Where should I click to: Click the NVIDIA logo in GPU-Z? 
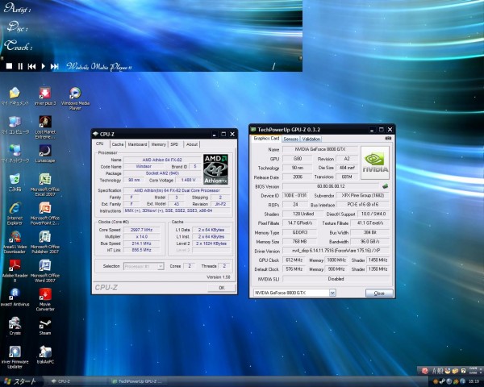click(x=375, y=163)
